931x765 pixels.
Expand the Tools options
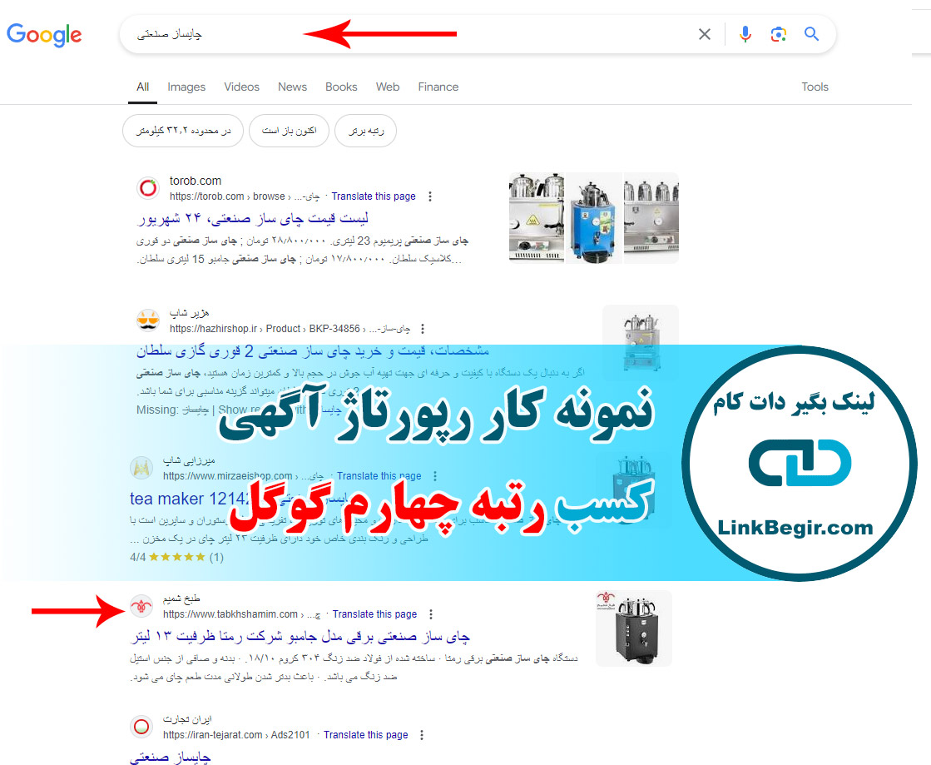click(815, 87)
